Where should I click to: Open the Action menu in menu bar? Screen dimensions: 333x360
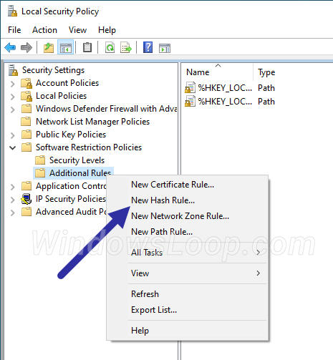coord(44,30)
